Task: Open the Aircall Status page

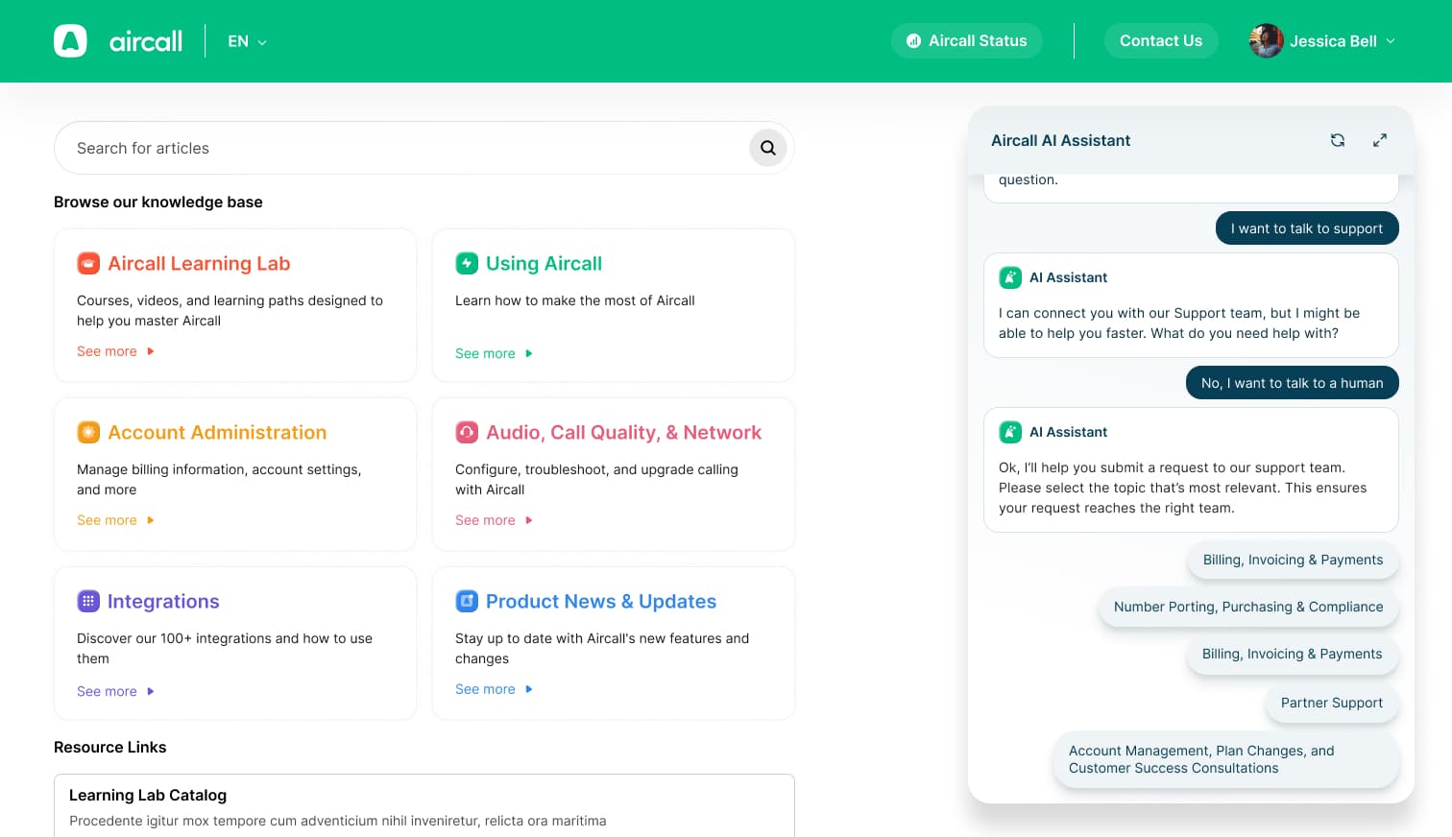Action: pos(967,41)
